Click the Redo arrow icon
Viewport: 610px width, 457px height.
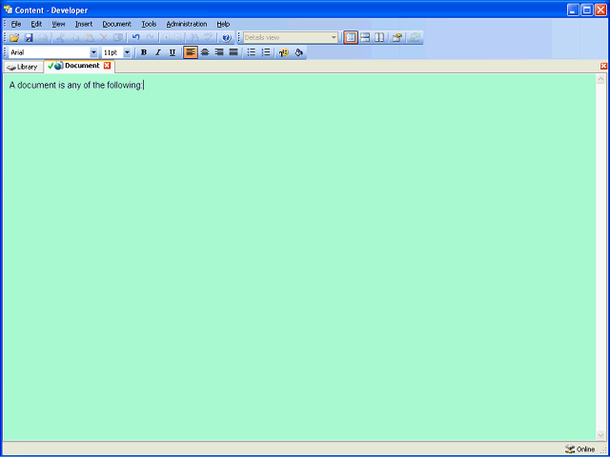(x=150, y=38)
